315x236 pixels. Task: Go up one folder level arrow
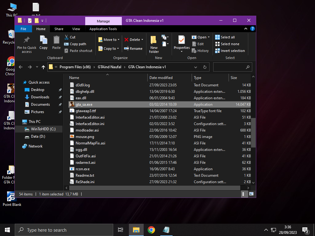pos(43,67)
